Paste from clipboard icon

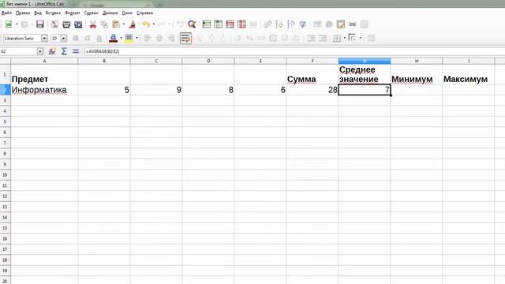click(116, 24)
